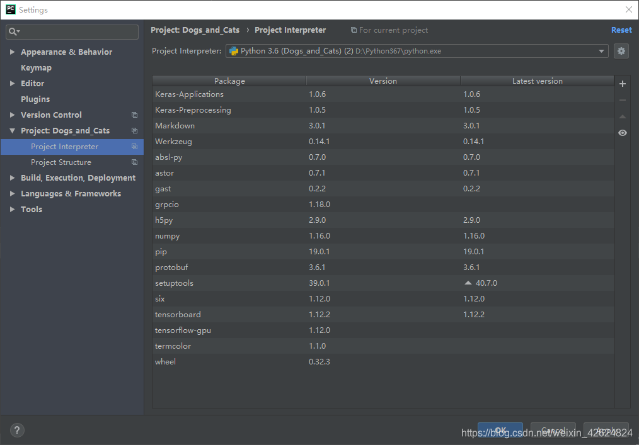
Task: Sort by Version column header
Action: click(383, 81)
